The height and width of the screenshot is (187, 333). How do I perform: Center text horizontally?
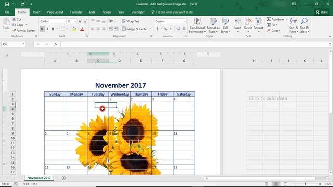[98, 29]
